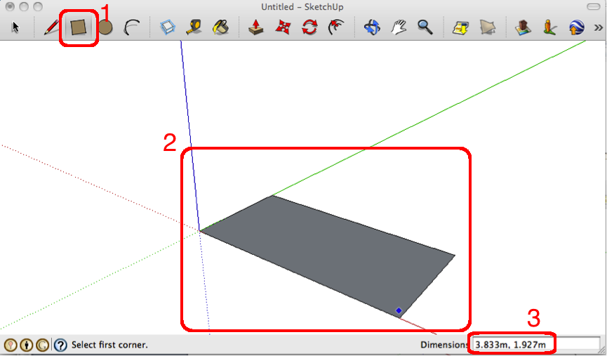Activate the Push/Pull tool
Image resolution: width=607 pixels, height=356 pixels.
[257, 27]
